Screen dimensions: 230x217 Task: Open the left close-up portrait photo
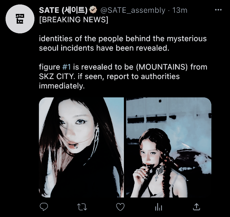pos(81,147)
